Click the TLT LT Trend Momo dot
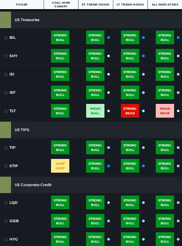This screenshot has height=246, width=182. 143,111
